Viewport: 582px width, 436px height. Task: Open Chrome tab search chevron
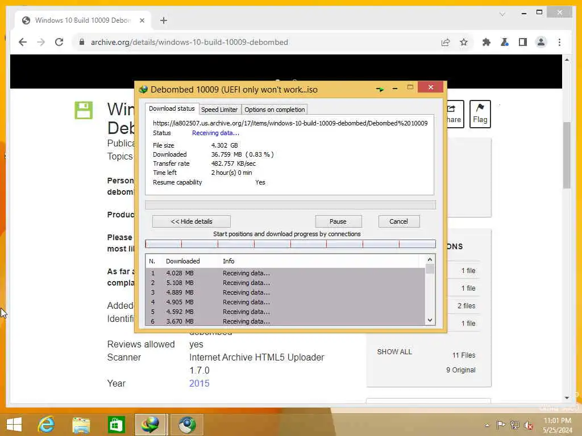pos(502,14)
